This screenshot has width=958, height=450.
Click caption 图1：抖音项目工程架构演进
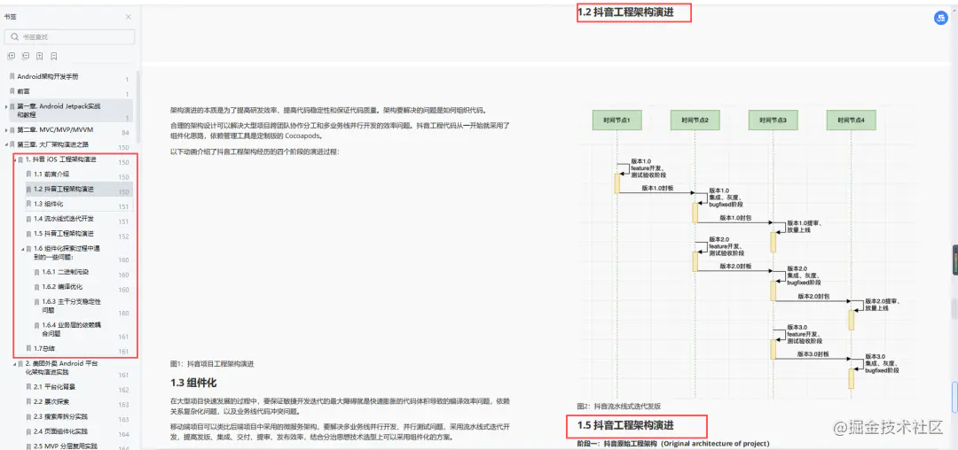pyautogui.click(x=212, y=363)
